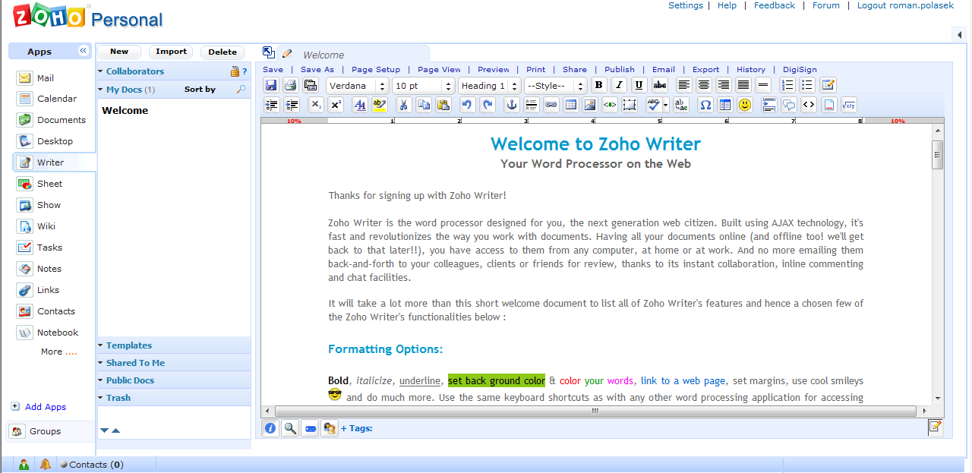The width and height of the screenshot is (972, 473).
Task: Justify the text alignment
Action: [x=743, y=85]
